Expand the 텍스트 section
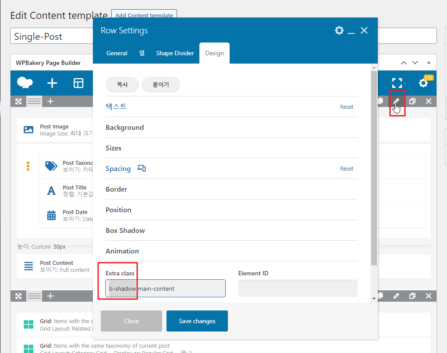This screenshot has height=353, width=447. (x=116, y=107)
